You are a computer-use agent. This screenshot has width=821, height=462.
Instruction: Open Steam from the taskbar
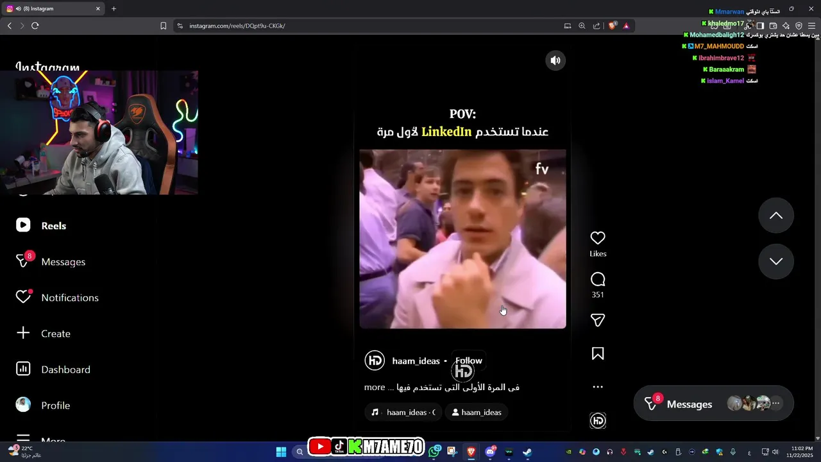[527, 452]
